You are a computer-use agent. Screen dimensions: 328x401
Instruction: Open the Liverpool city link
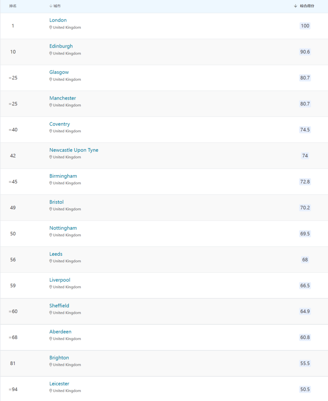[60, 280]
